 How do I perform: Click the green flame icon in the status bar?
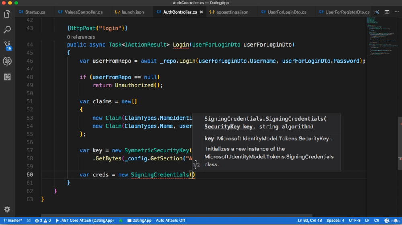pos(121,221)
